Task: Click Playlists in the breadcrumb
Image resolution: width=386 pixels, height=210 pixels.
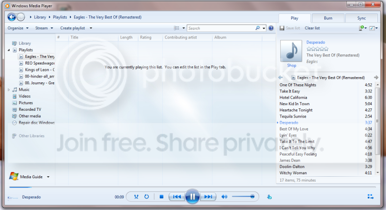Action: (x=60, y=17)
